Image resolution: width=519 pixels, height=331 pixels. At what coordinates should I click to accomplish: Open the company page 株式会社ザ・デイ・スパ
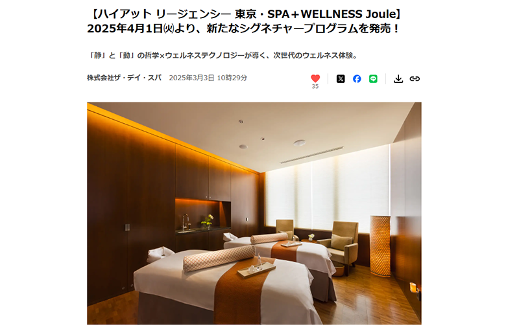coord(124,78)
